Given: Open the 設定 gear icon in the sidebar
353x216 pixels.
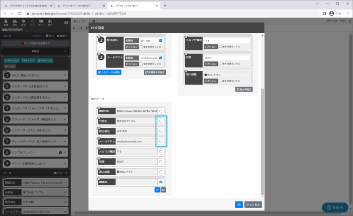Looking at the screenshot, I should point(24,22).
